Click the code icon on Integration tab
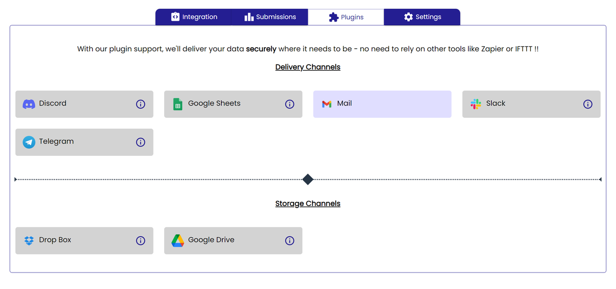The width and height of the screenshot is (616, 289). coord(175,17)
